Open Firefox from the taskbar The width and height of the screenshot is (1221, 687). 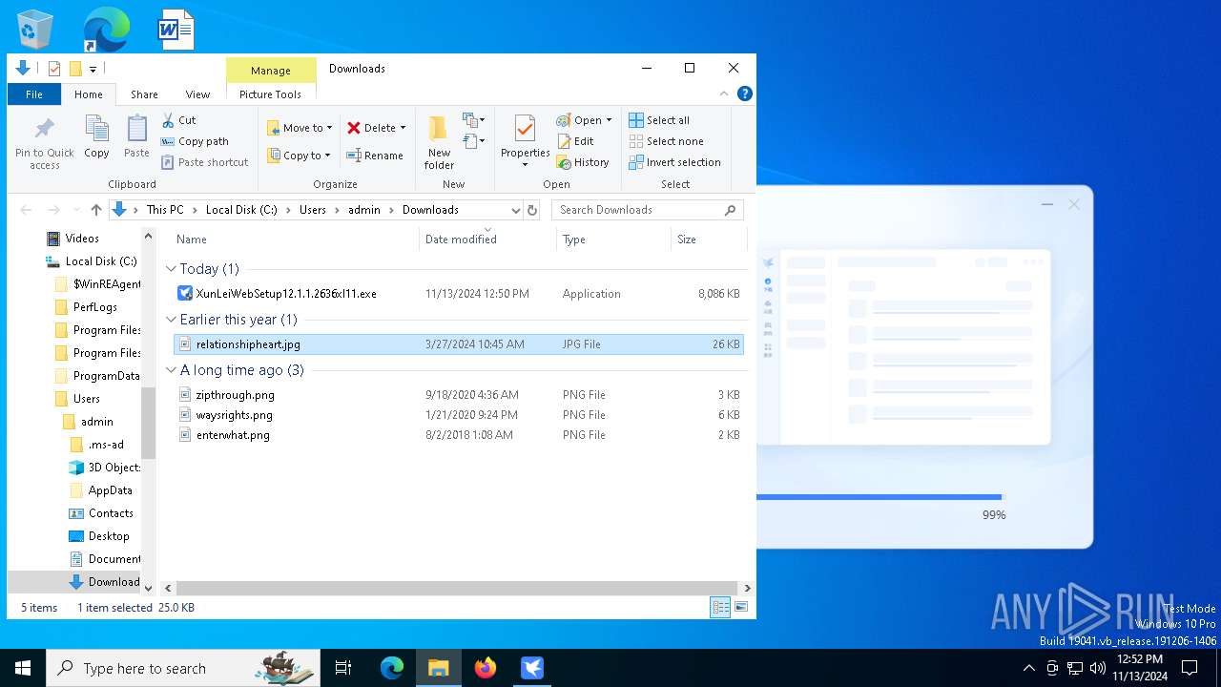[x=486, y=668]
